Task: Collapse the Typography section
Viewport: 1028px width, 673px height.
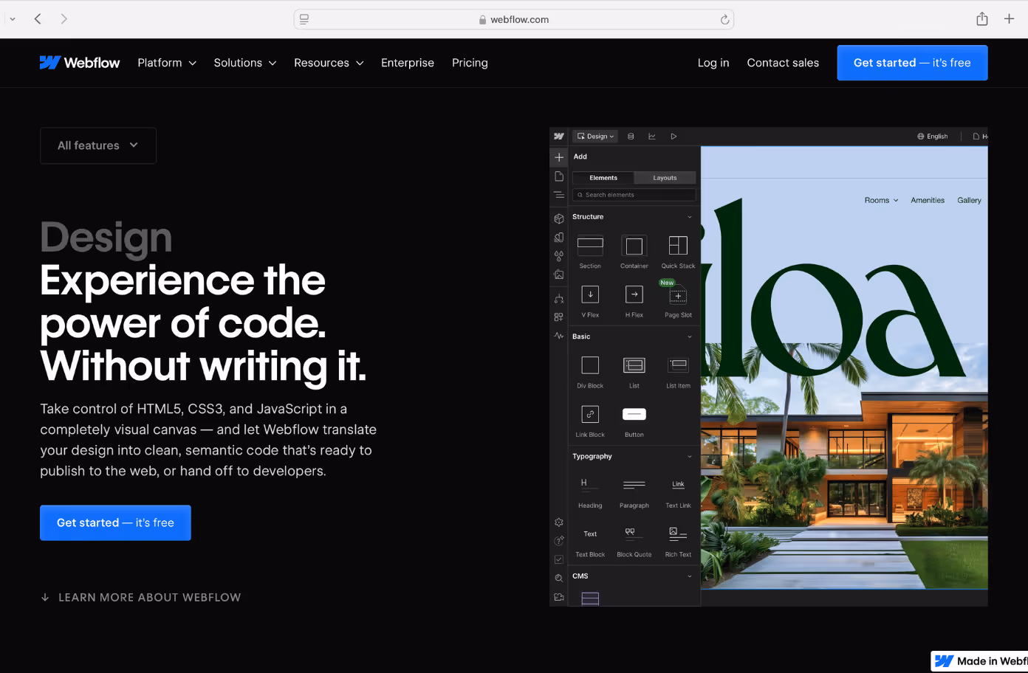Action: pos(689,456)
